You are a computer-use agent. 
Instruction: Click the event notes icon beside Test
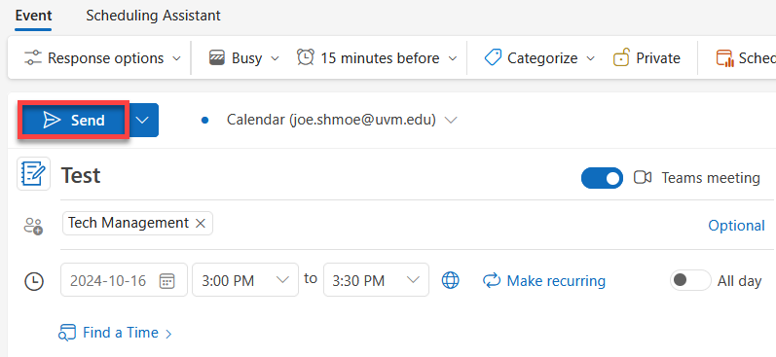(34, 173)
